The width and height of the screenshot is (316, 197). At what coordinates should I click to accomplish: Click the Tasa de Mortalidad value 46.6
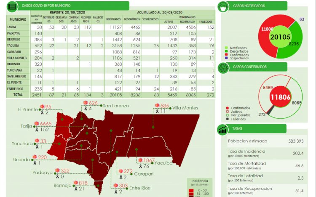pos(299,165)
